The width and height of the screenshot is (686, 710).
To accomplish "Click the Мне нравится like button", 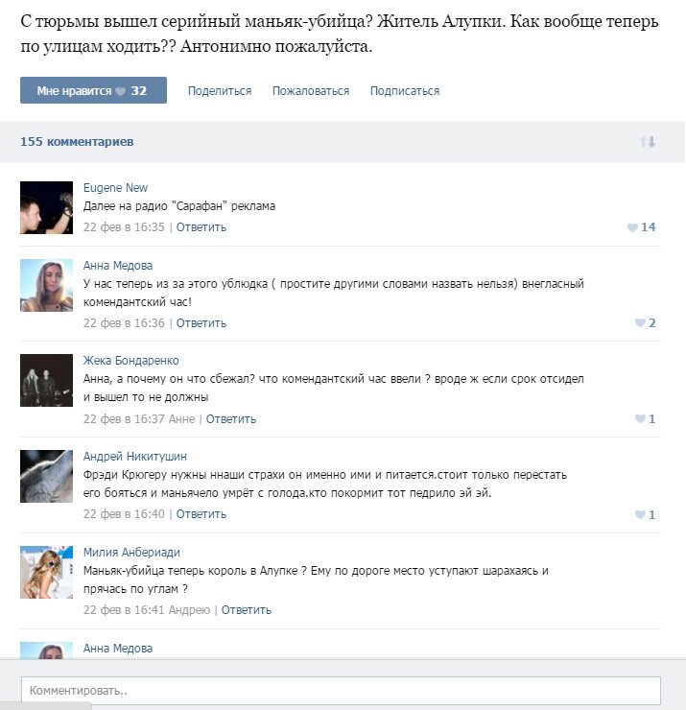I will click(x=93, y=90).
